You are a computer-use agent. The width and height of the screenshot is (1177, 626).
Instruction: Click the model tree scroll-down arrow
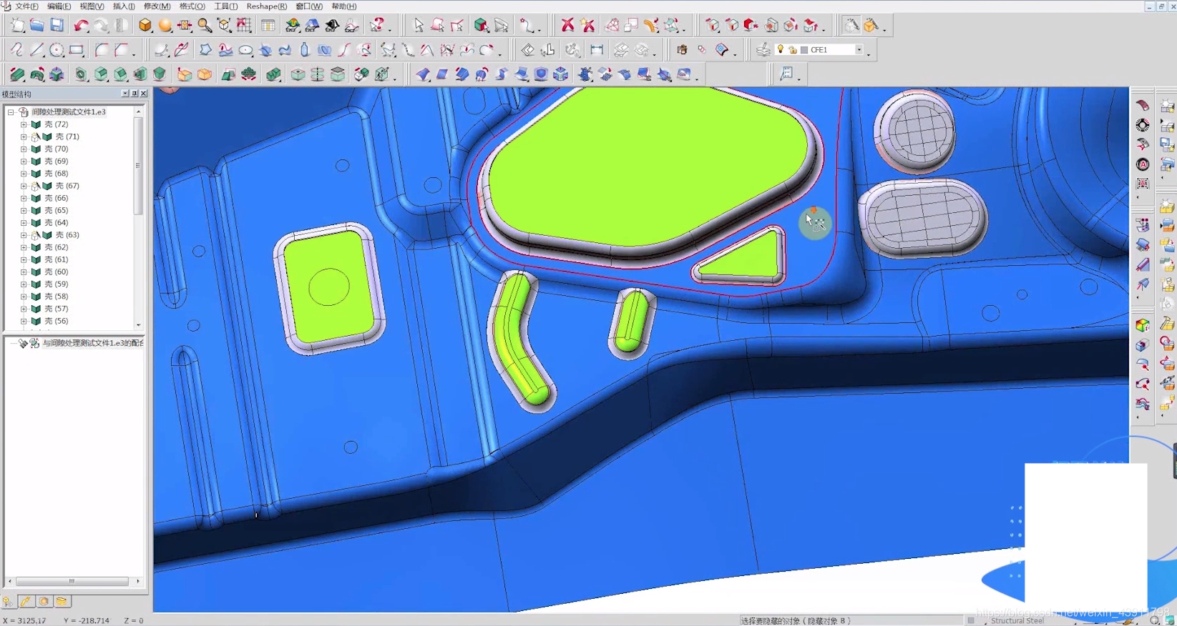tap(138, 325)
